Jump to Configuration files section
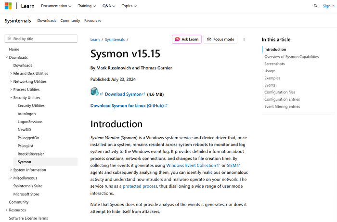Screen dimensions: 337x222 click(x=280, y=92)
